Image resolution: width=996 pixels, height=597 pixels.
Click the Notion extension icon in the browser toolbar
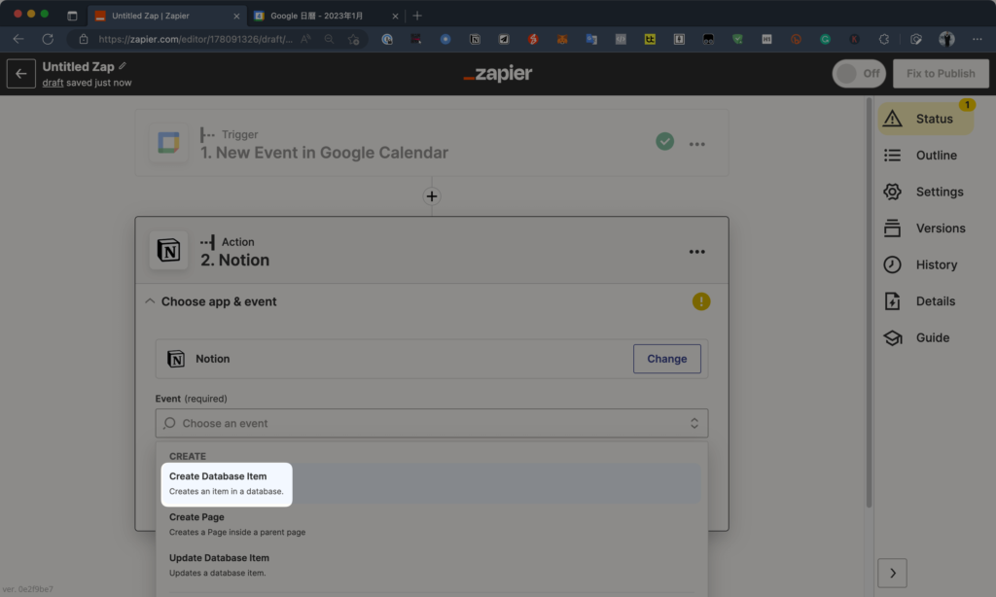tap(475, 39)
